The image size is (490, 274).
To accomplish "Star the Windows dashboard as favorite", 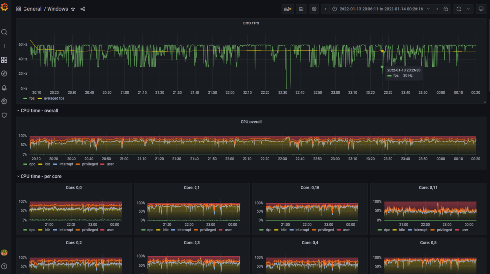I will click(73, 9).
